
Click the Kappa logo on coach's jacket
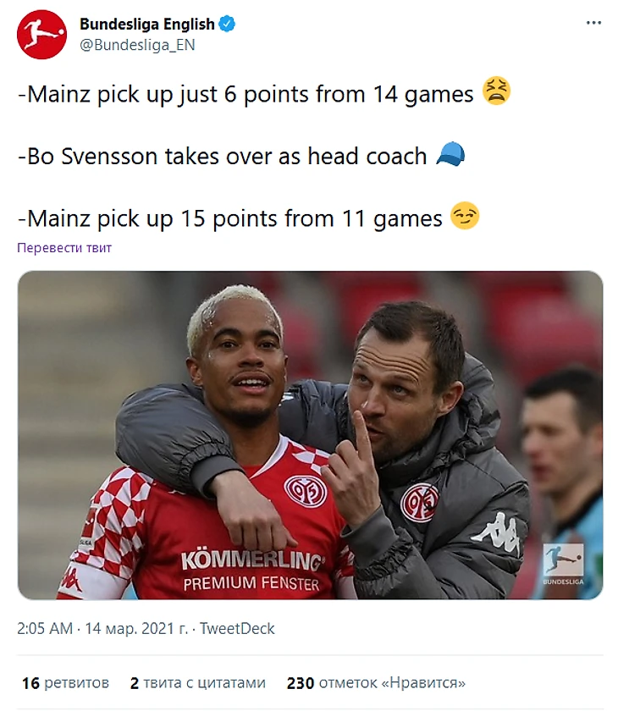(x=498, y=532)
